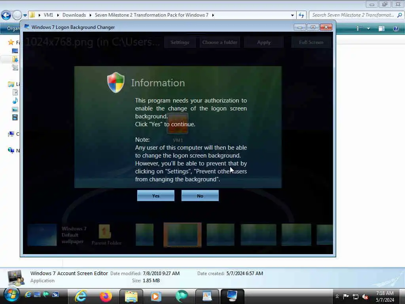Click the muted volume tray icon

tap(365, 297)
